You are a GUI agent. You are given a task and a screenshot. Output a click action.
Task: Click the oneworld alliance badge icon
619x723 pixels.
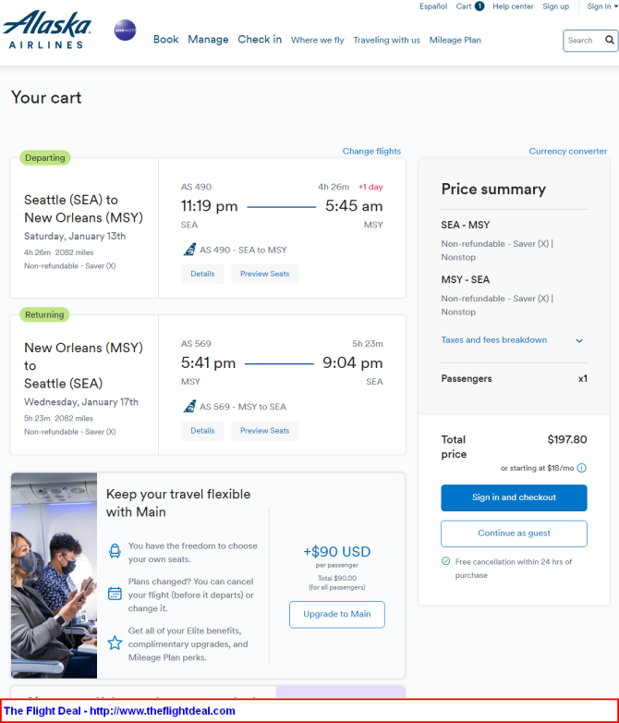tap(125, 31)
